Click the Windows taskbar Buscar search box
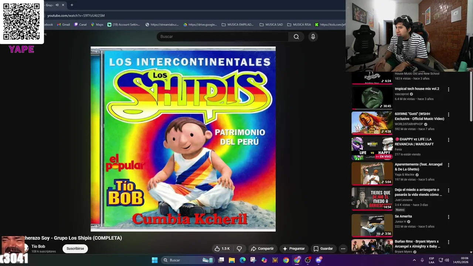The image size is (473, 266). coord(188,260)
